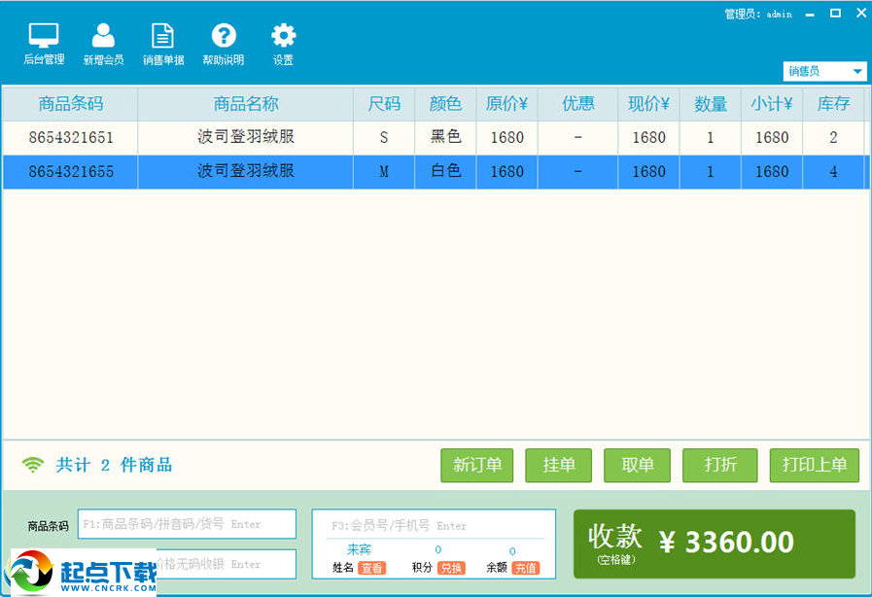872x597 pixels.
Task: Click the 挂单 hold order button
Action: pyautogui.click(x=559, y=465)
